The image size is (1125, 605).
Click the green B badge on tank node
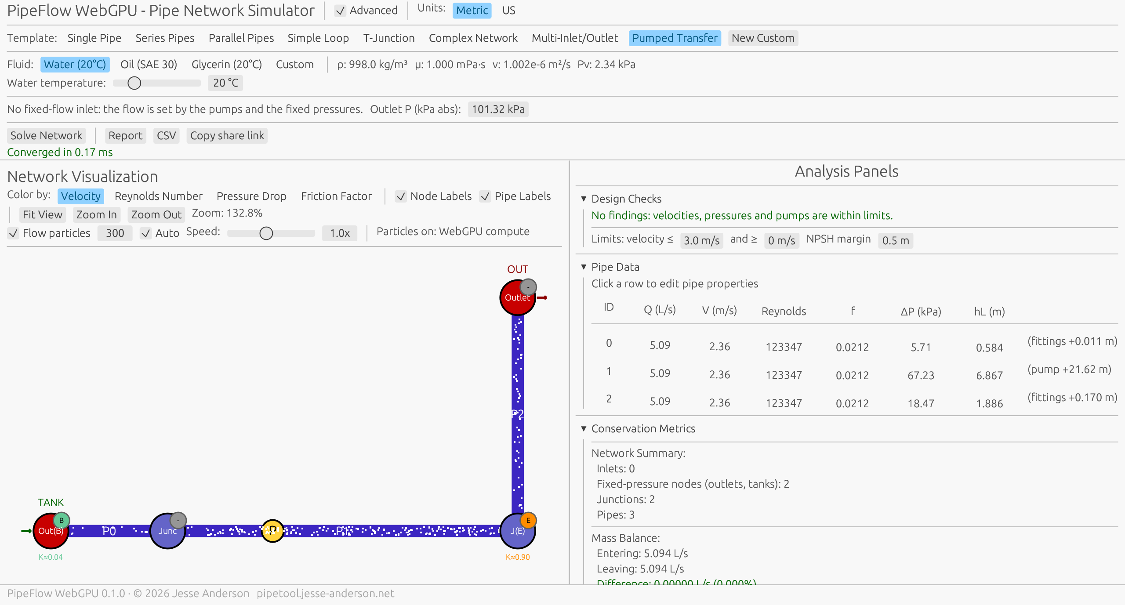(x=62, y=520)
